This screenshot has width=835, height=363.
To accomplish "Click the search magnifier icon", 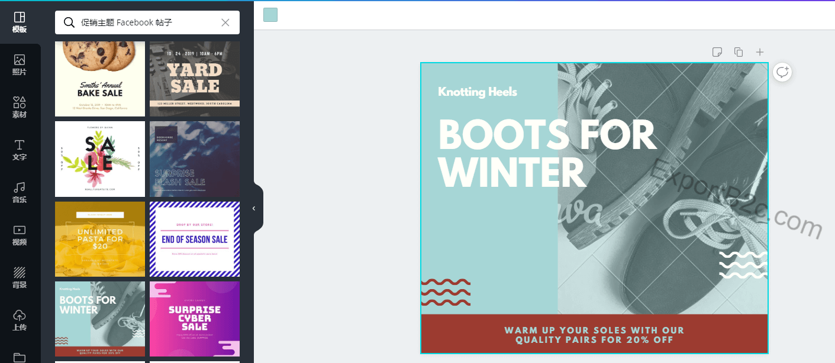I will (x=69, y=22).
